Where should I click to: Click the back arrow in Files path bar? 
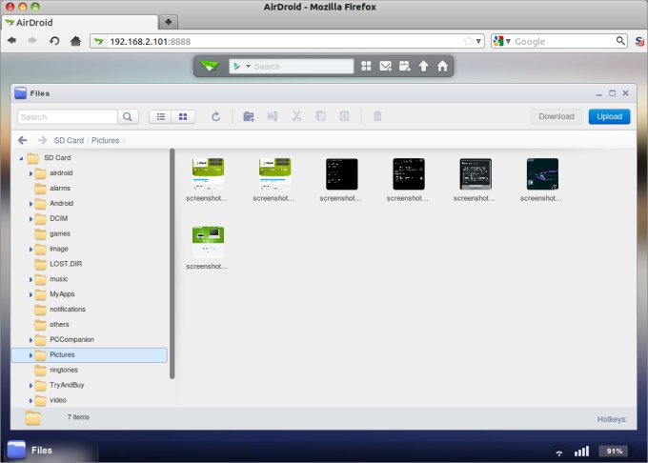[x=22, y=140]
